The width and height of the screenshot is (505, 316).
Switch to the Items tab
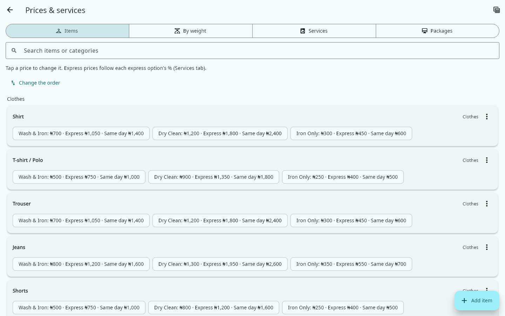click(67, 31)
